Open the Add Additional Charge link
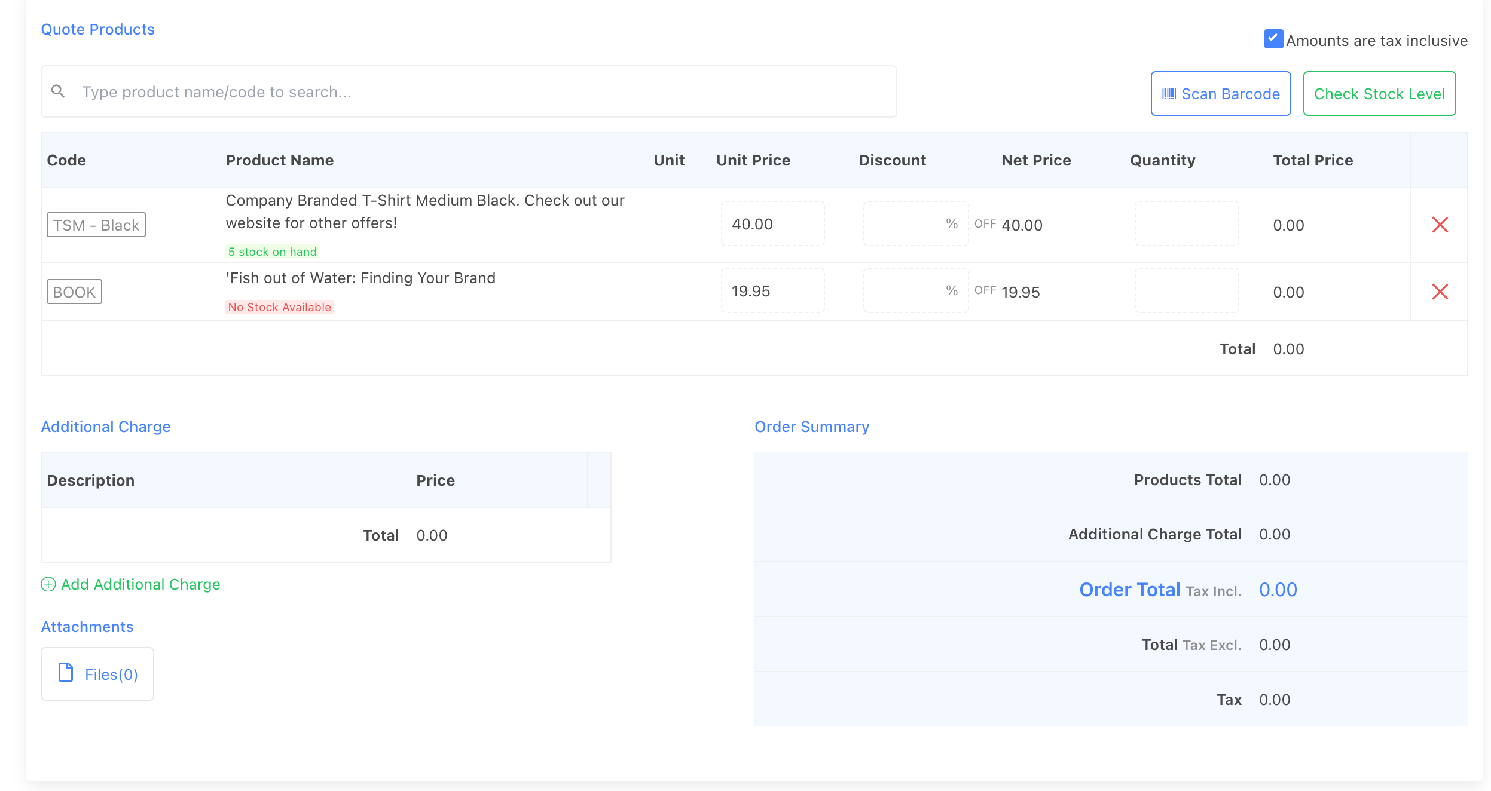 [140, 584]
